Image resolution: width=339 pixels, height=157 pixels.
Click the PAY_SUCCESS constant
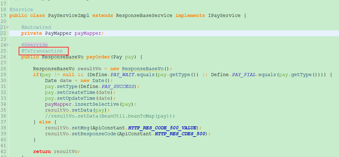(x=118, y=86)
